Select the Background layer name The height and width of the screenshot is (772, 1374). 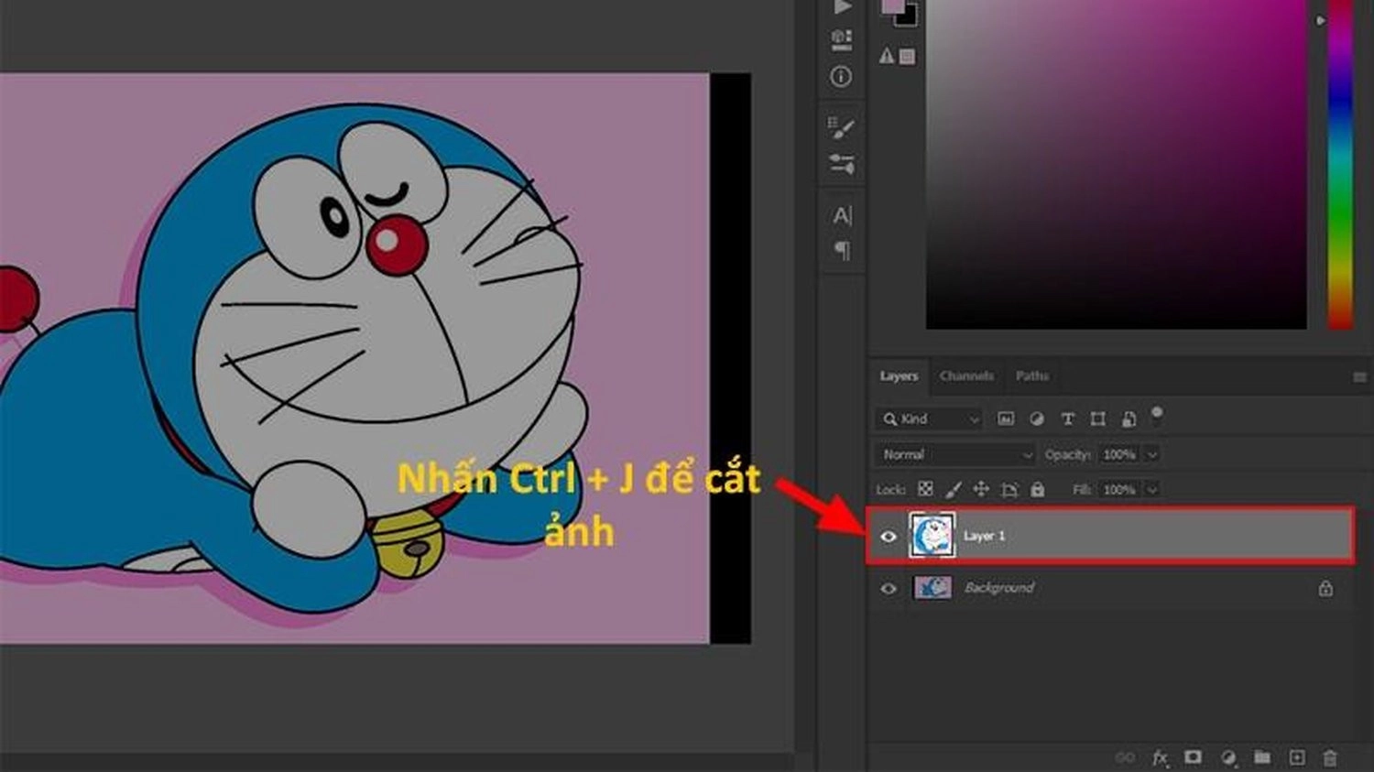click(x=999, y=588)
